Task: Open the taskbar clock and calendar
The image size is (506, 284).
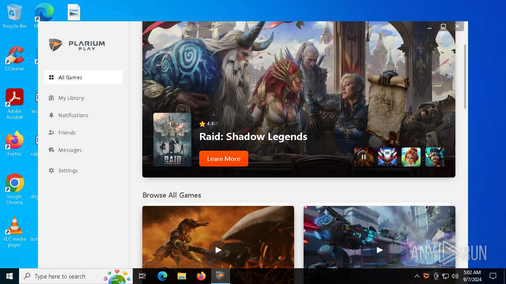Action: (472, 276)
